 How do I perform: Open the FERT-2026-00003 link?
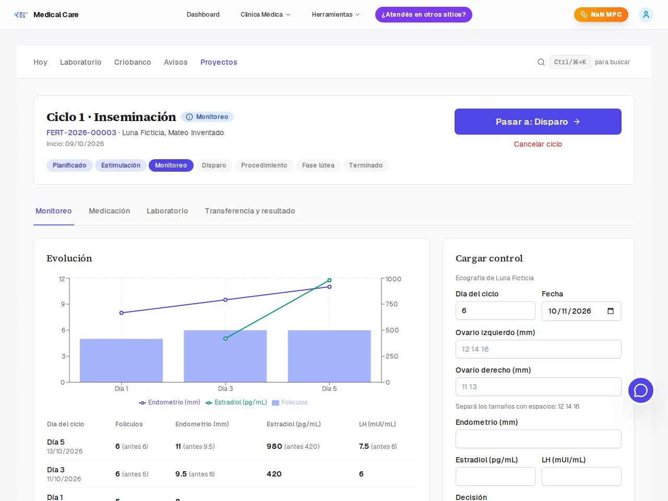tap(81, 133)
